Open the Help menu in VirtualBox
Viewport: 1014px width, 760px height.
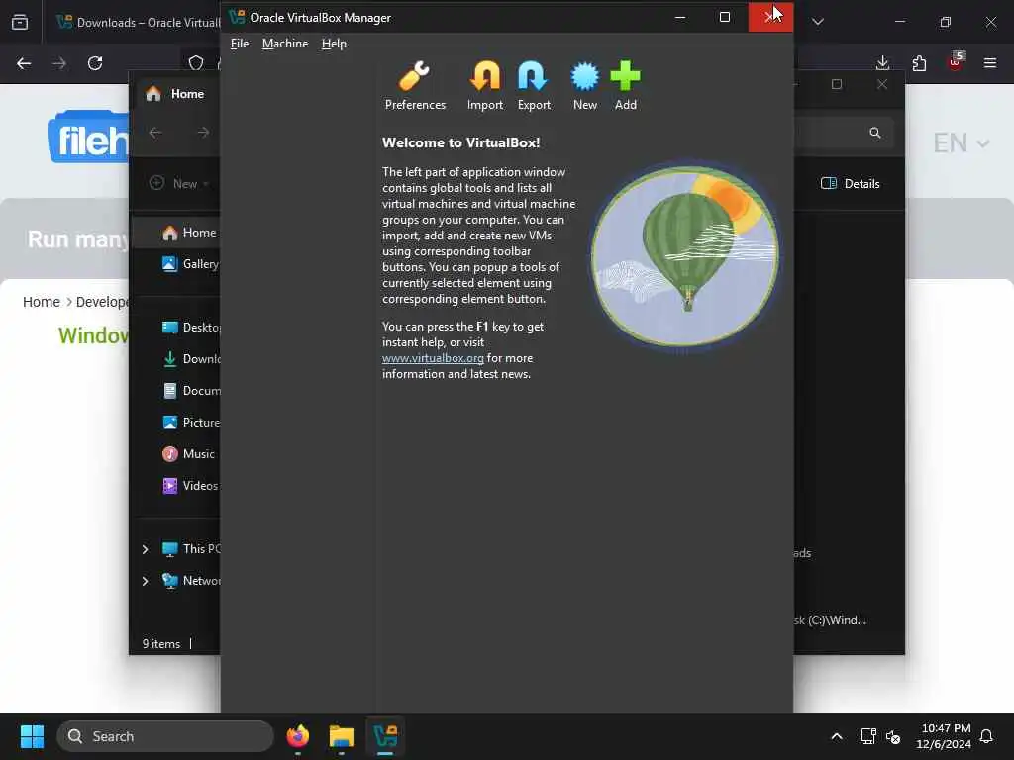[x=334, y=44]
